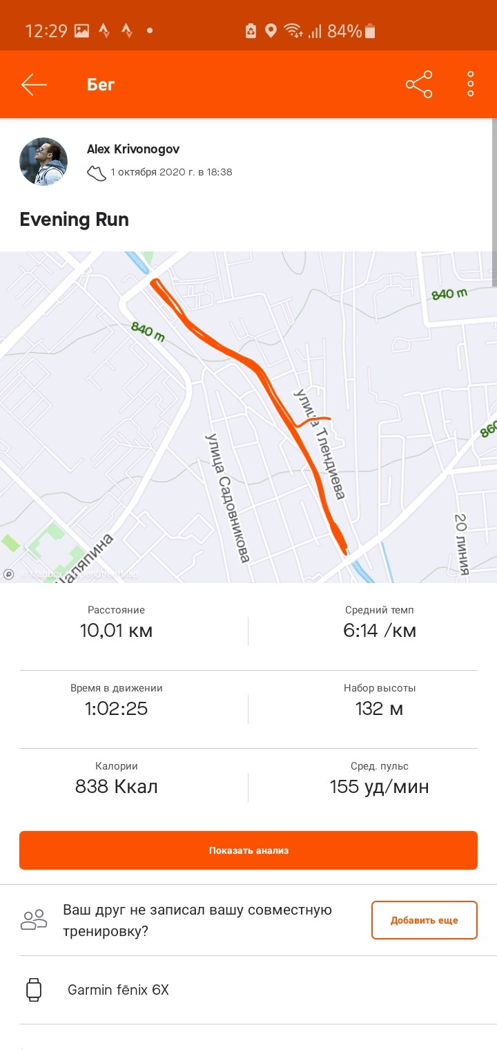Tap the Сред. пульс 155 stat

[380, 779]
